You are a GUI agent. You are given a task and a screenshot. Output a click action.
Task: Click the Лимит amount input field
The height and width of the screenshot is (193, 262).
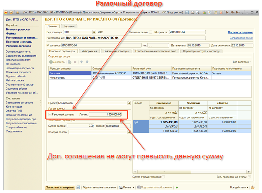105,115
